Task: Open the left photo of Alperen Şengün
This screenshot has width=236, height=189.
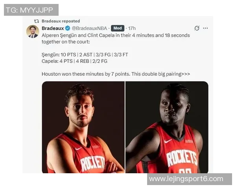Action: tap(83, 127)
